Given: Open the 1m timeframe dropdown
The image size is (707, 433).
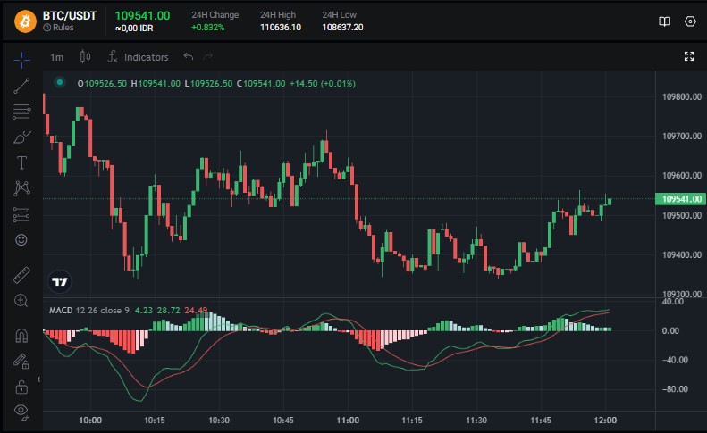Looking at the screenshot, I should tap(57, 57).
